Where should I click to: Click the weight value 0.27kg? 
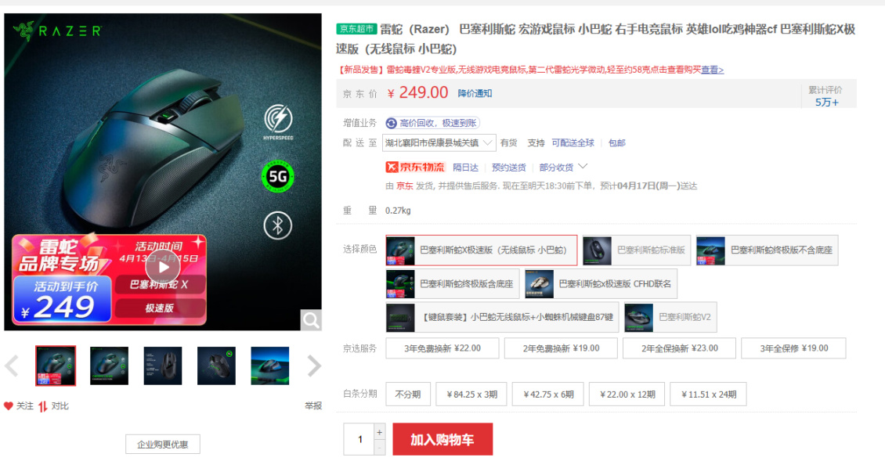398,211
